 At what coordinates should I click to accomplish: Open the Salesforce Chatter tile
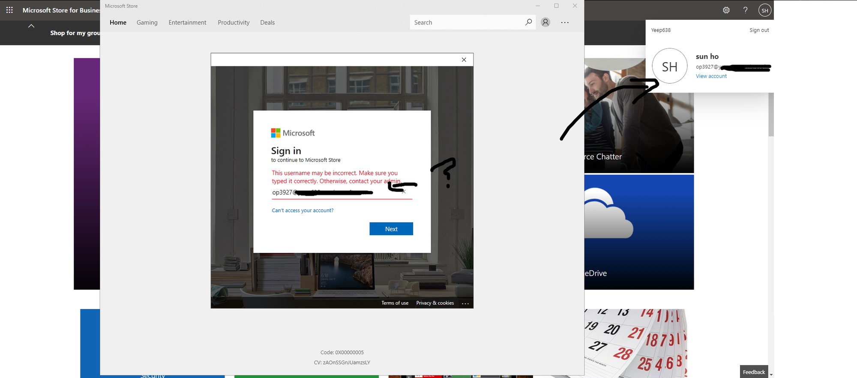tap(639, 115)
